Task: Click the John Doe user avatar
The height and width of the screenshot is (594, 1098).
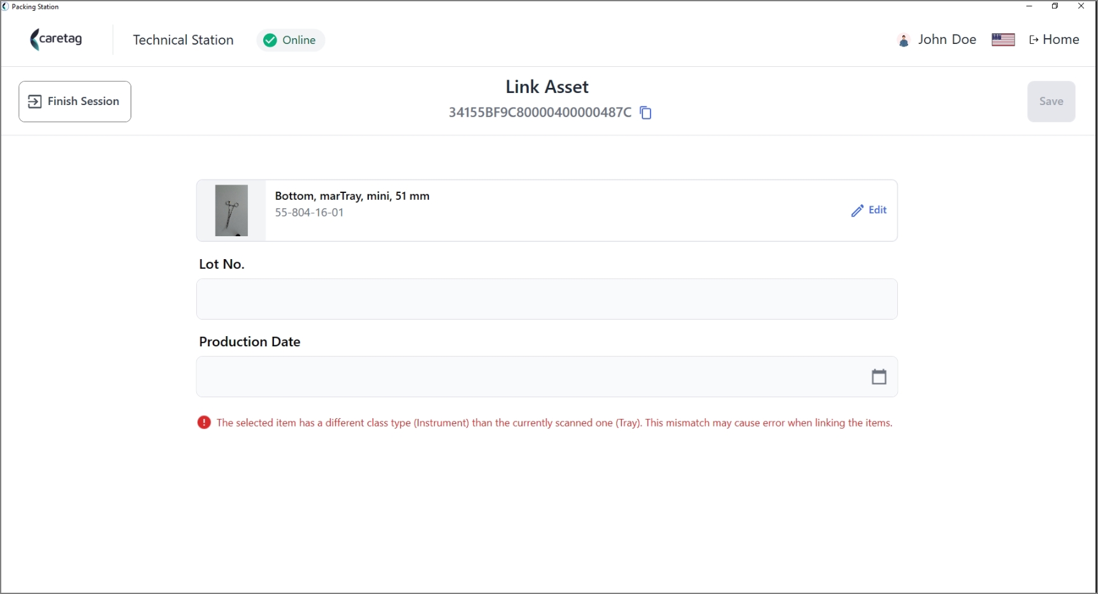Action: click(x=903, y=40)
